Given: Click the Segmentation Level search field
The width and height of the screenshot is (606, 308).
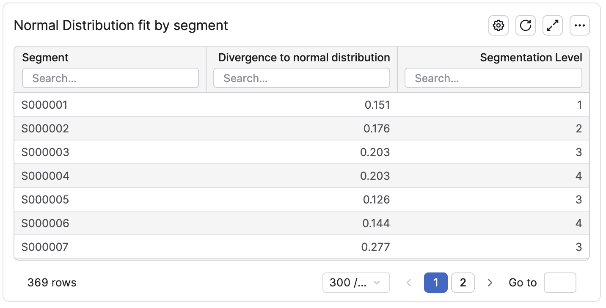Looking at the screenshot, I should [x=493, y=78].
